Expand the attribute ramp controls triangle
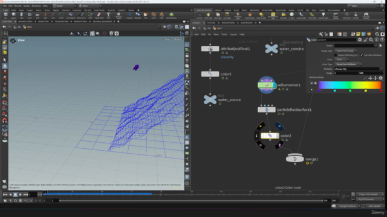This screenshot has width=387, height=217. (312, 90)
